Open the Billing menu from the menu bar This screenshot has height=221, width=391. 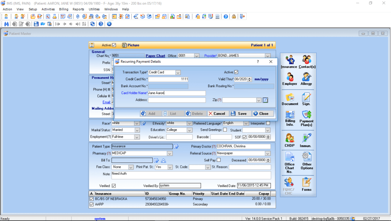[63, 9]
